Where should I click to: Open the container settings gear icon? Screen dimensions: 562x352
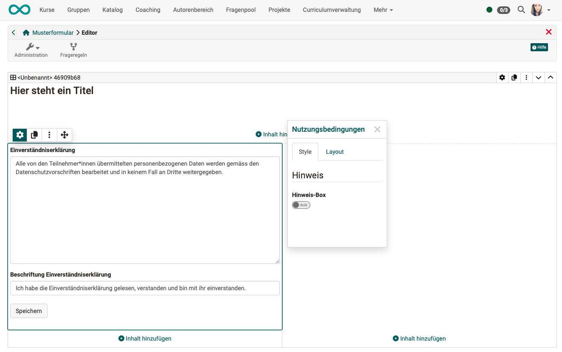pos(502,78)
